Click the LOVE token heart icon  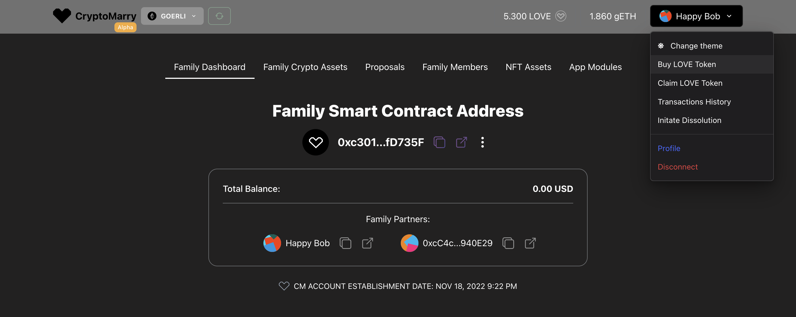pyautogui.click(x=561, y=16)
